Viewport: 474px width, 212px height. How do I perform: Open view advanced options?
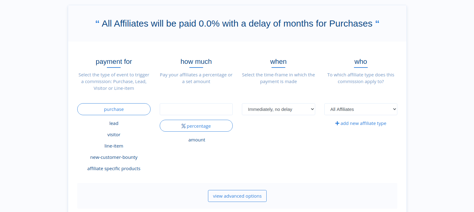click(x=237, y=196)
